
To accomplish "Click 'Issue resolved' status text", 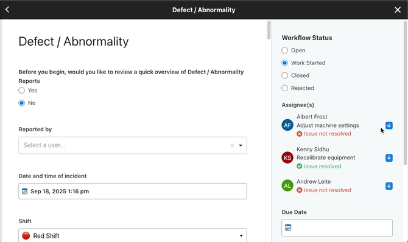I will click(x=322, y=166).
